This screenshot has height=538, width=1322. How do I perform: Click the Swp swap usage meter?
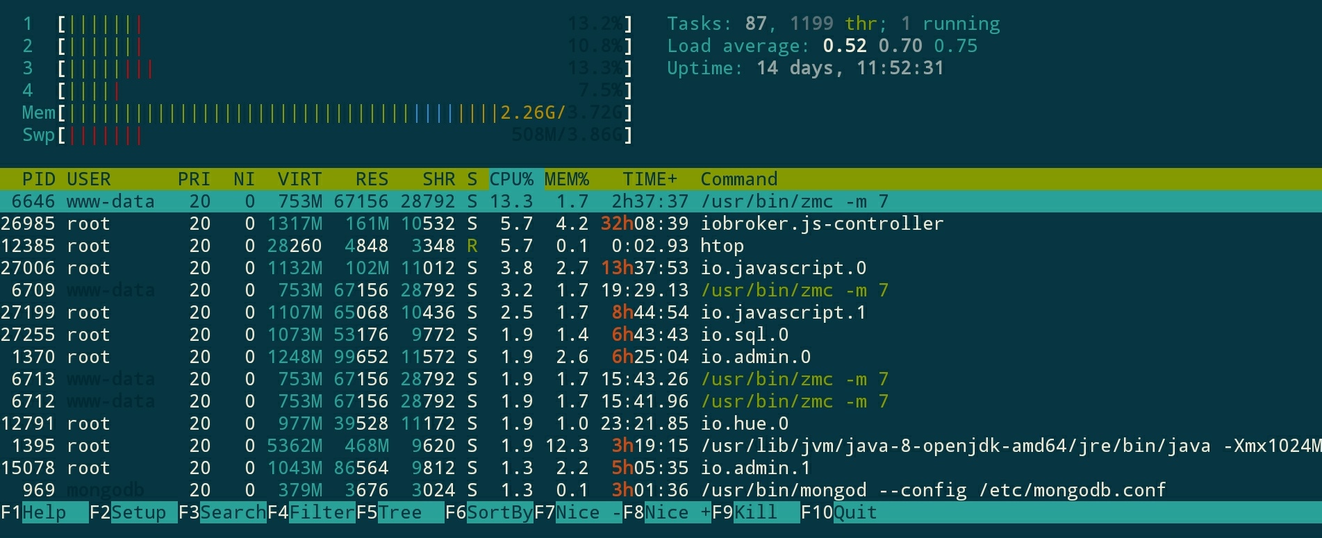(x=327, y=135)
